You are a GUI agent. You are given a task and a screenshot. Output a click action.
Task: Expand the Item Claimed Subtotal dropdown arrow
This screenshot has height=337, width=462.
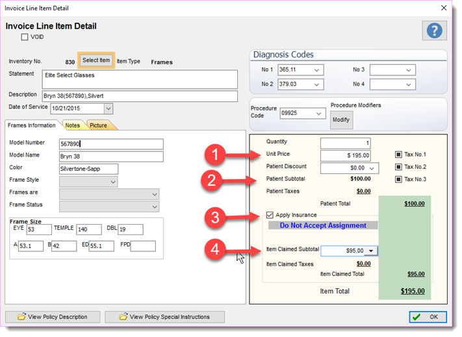[x=371, y=251]
